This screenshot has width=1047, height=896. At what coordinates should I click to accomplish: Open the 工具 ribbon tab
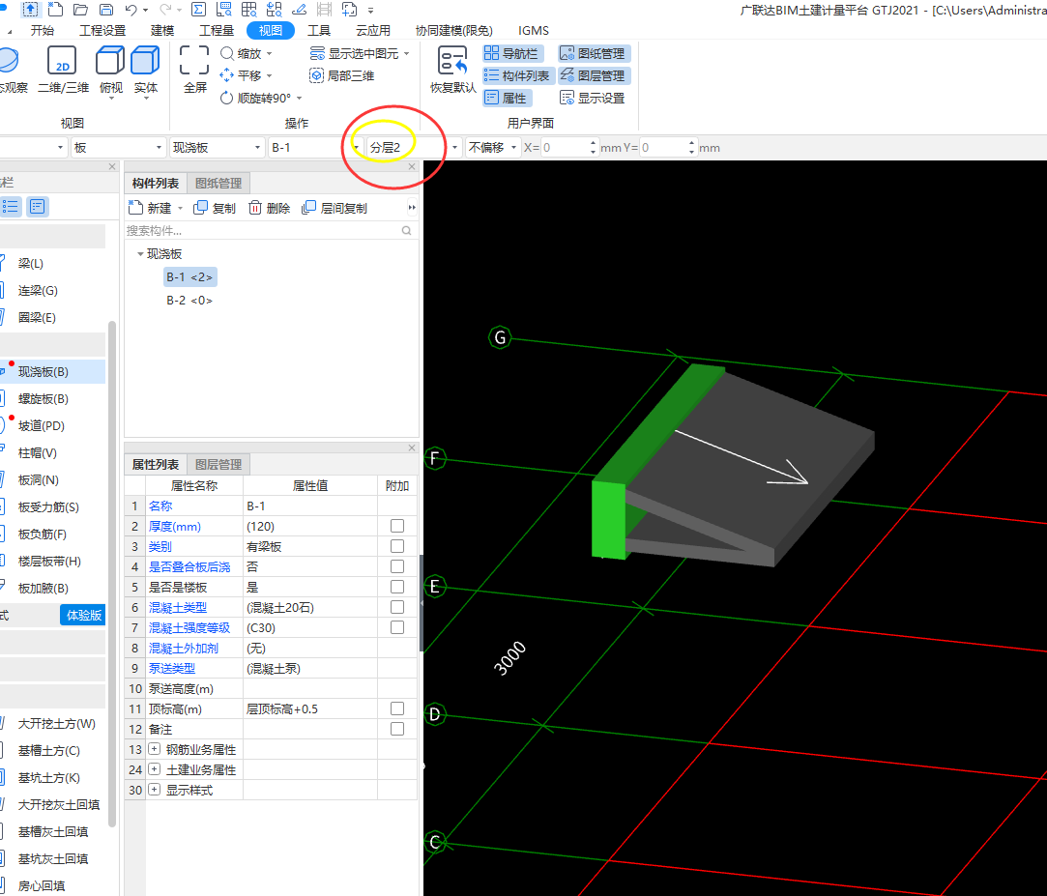tap(318, 31)
